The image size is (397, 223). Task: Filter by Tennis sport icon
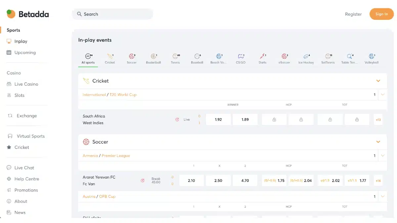coord(175,57)
